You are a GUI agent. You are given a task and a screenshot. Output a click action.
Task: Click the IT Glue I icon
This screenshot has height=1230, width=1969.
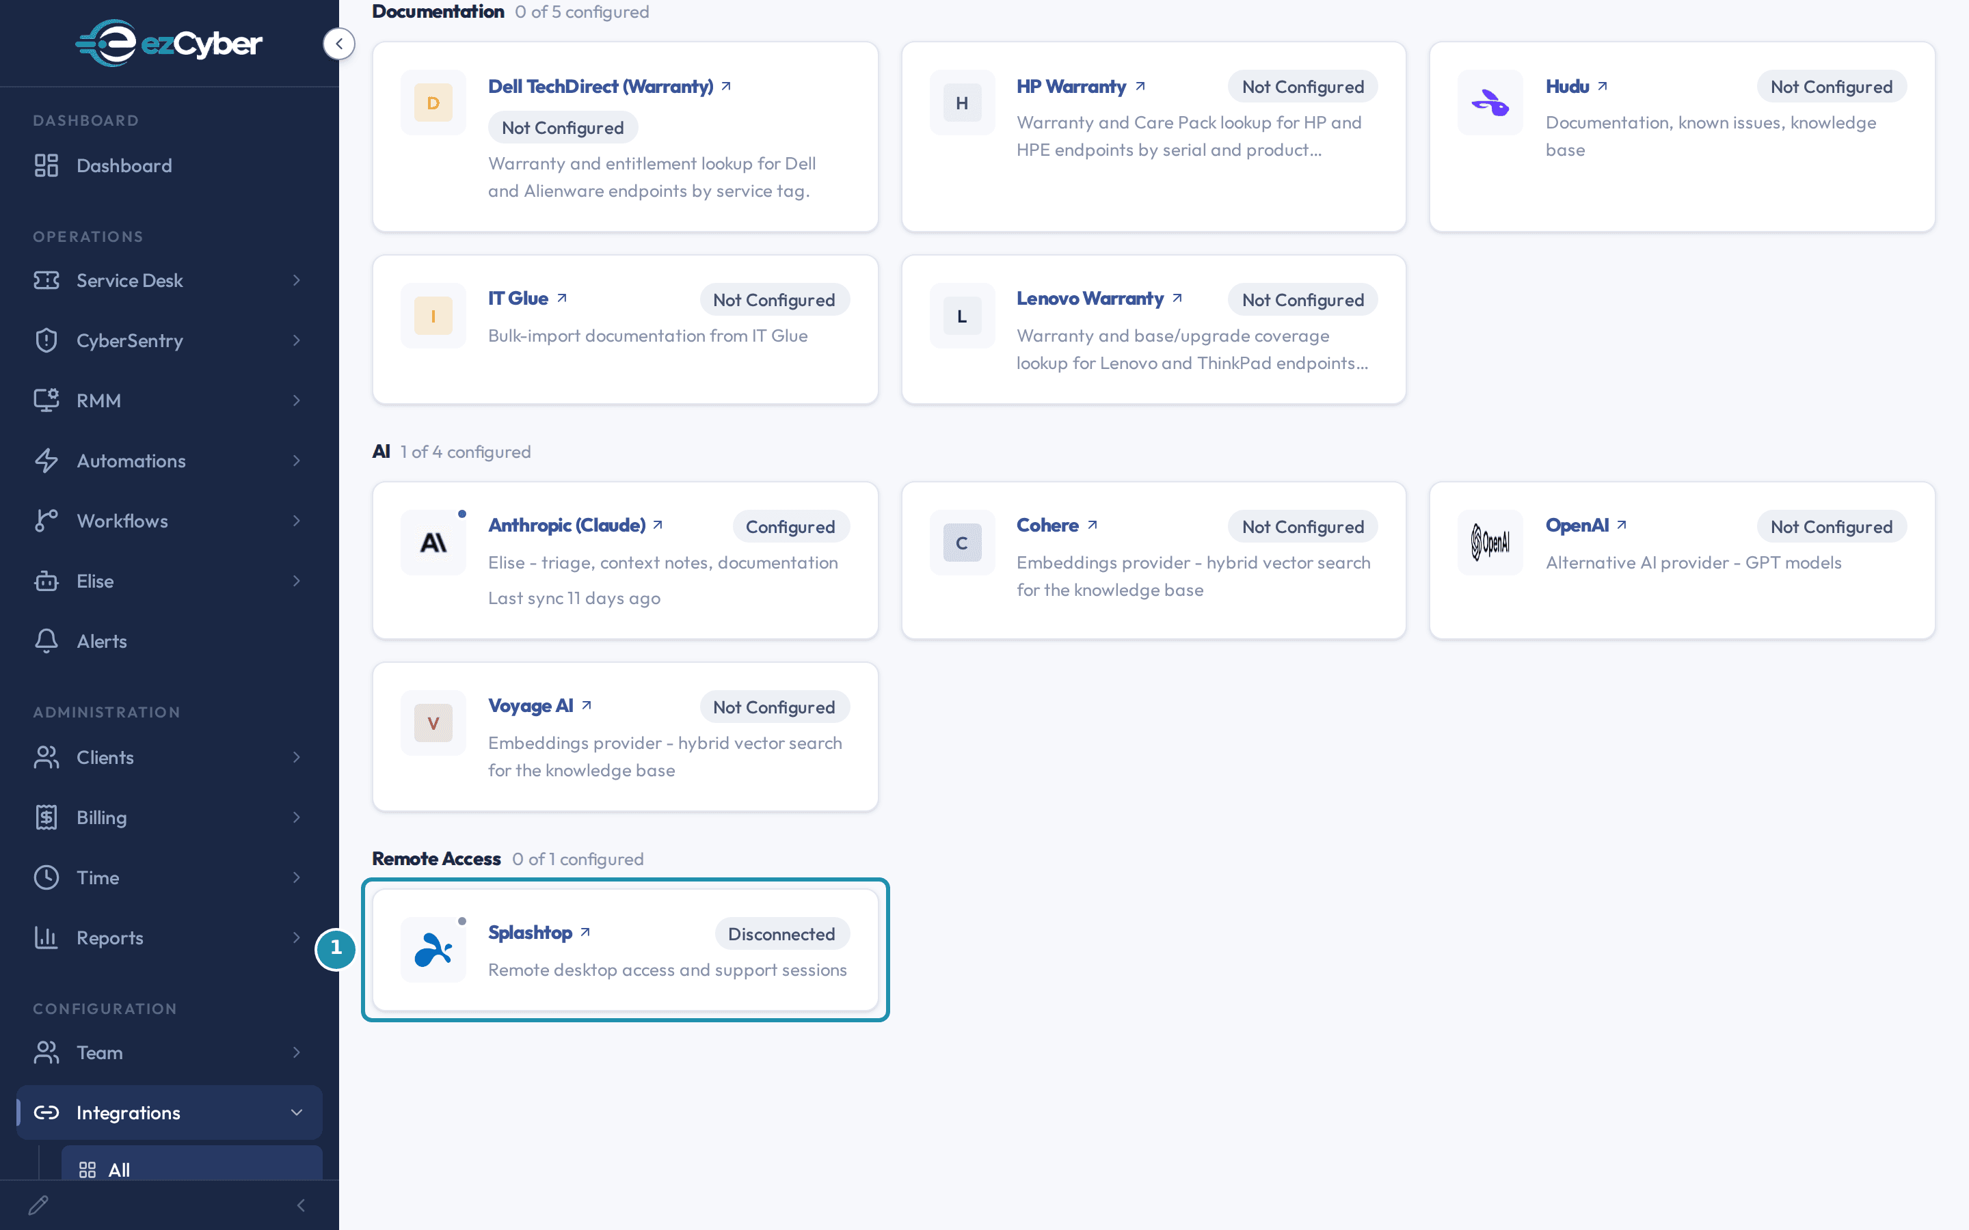(x=433, y=316)
